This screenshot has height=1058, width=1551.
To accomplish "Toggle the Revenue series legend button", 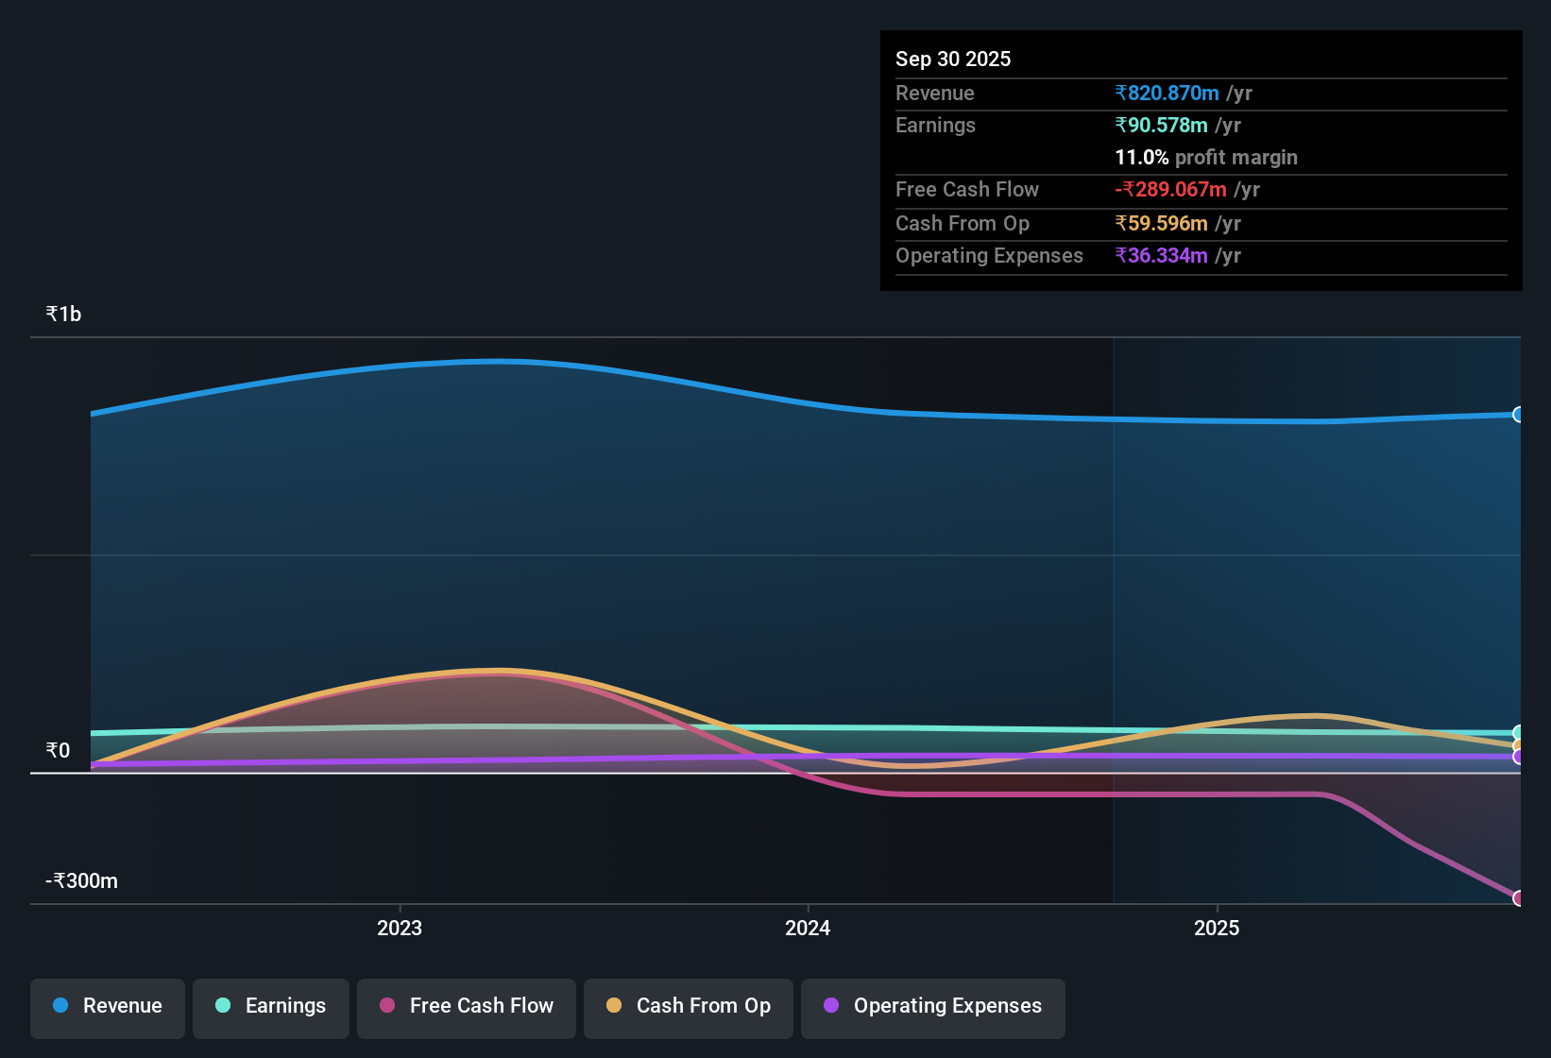I will coord(108,1008).
